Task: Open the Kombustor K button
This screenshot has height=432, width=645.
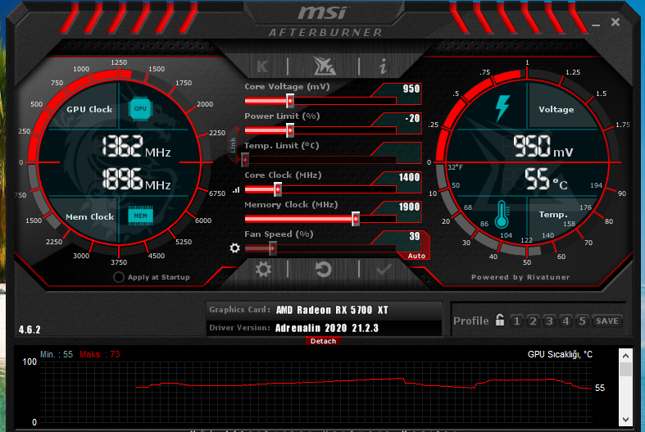Action: click(262, 66)
